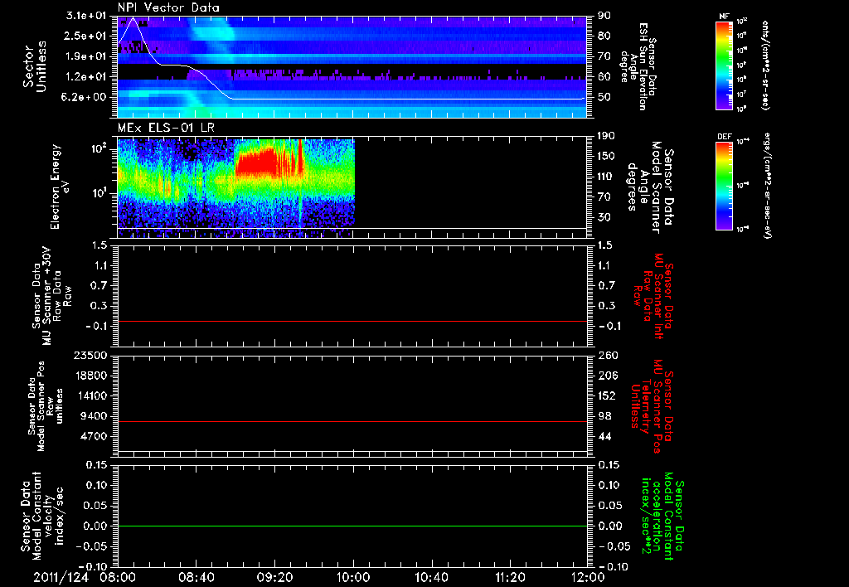This screenshot has height=587, width=849.
Task: Click the "Sector Unitless" axis label
Action: pos(35,66)
